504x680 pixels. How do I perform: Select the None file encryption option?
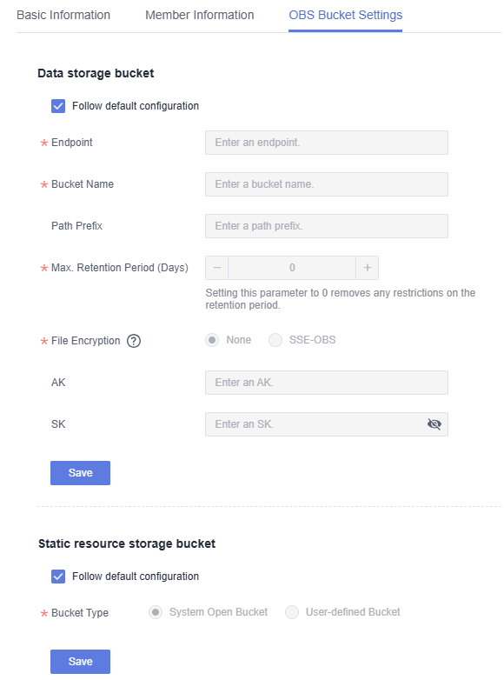pos(212,340)
